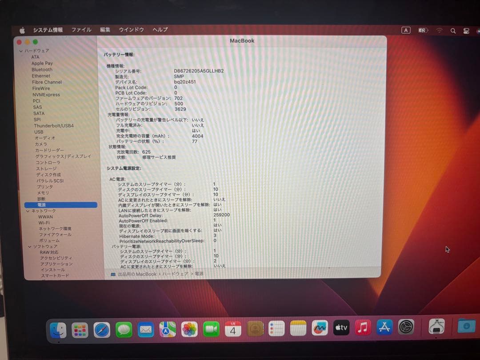
Task: Select Bluetooth in the sidebar
Action: pos(42,69)
